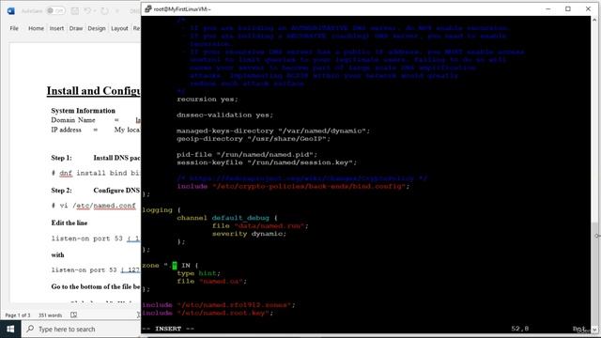Click the Windows Start button
Viewport: 601px width, 338px height.
coord(10,330)
